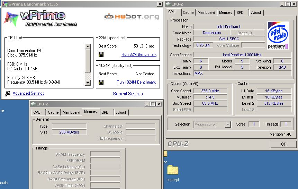The width and height of the screenshot is (298, 189).
Task: Click the save icon in 32M speed test
Action: click(x=101, y=55)
